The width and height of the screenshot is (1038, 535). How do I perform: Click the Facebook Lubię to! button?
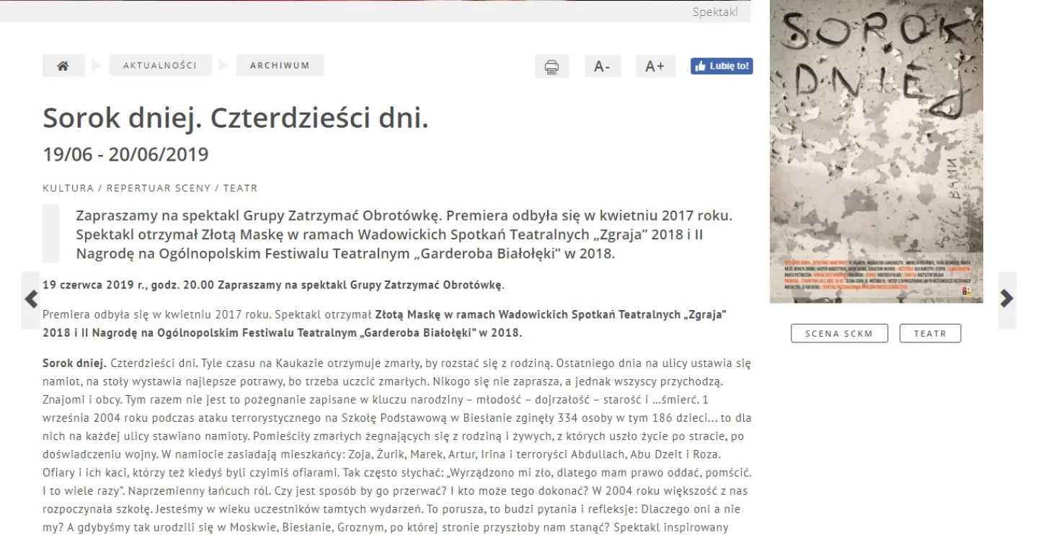coord(722,66)
